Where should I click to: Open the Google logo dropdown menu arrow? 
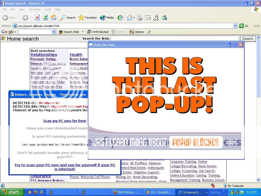pyautogui.click(x=15, y=32)
